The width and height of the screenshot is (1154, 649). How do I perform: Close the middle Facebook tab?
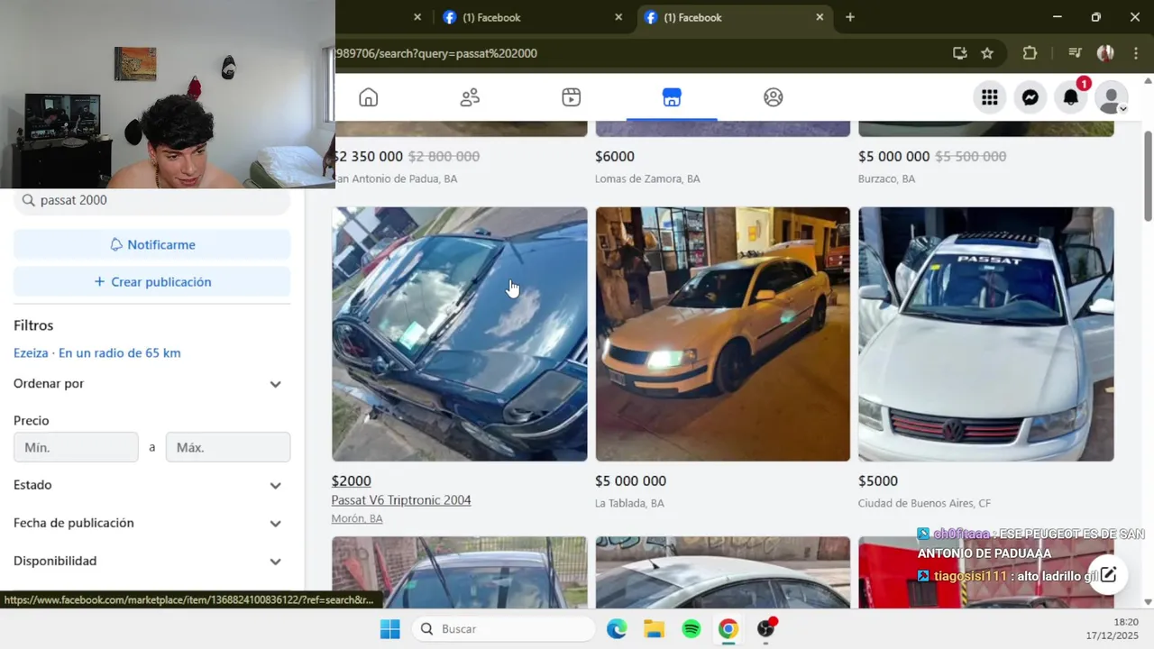coord(618,17)
